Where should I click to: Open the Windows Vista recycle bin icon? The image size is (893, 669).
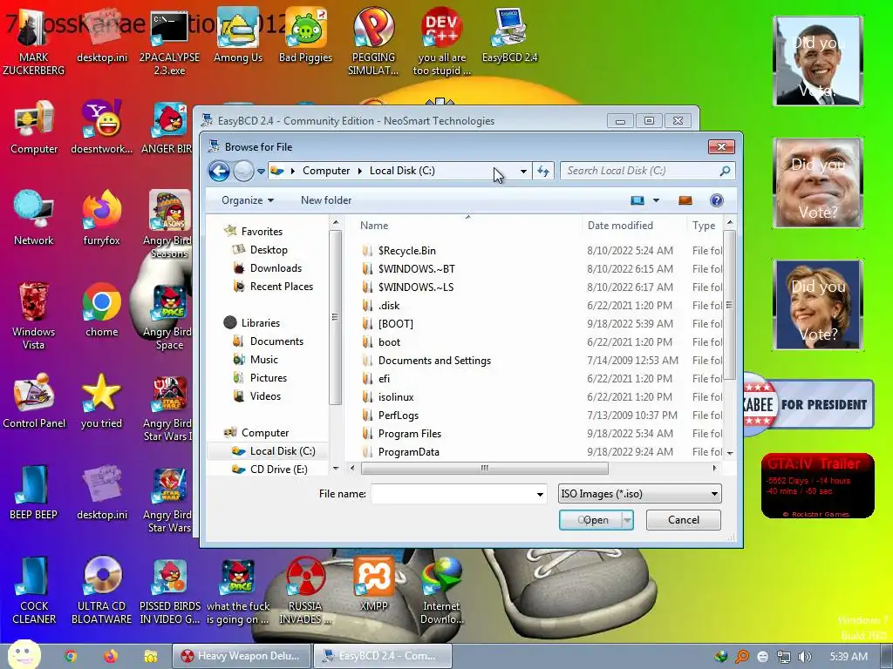pyautogui.click(x=34, y=316)
